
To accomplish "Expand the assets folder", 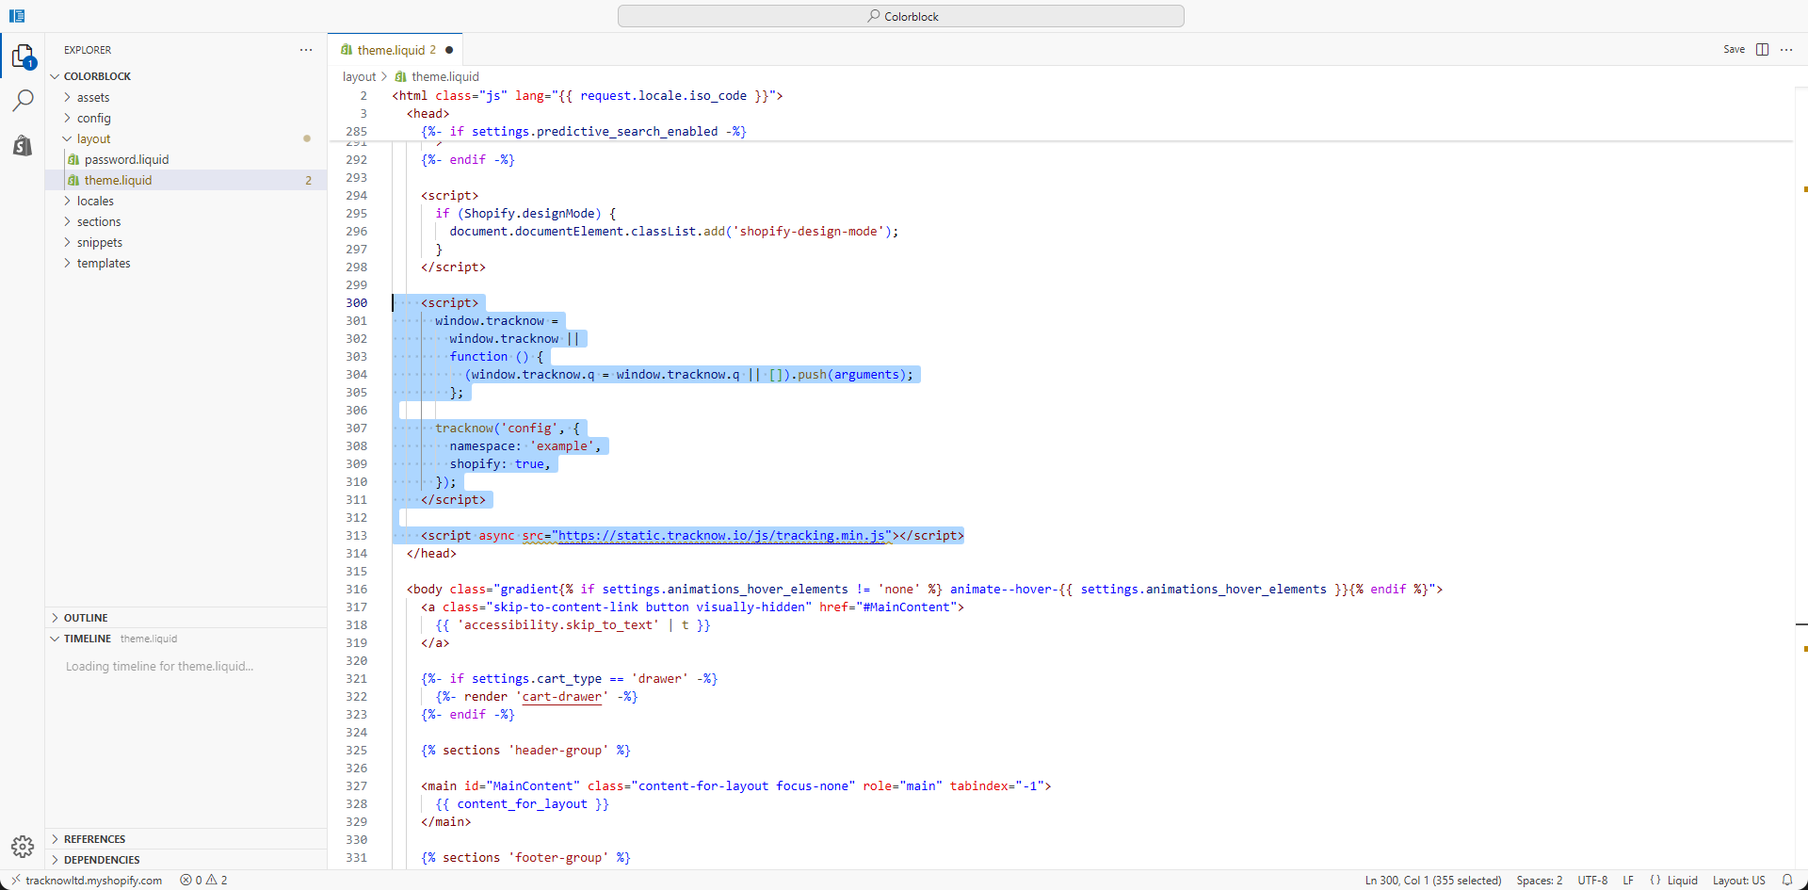I will (x=92, y=97).
